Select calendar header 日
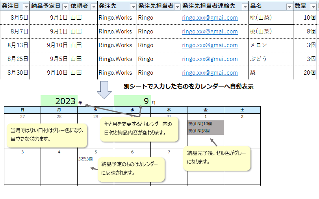319x199 pixels. point(22,110)
